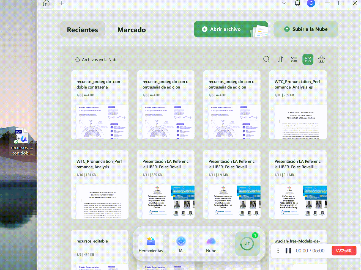
Task: Open the Herramientas tools panel
Action: (151, 244)
